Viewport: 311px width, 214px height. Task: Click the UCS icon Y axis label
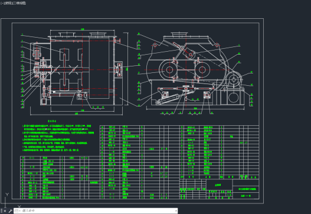(7, 195)
